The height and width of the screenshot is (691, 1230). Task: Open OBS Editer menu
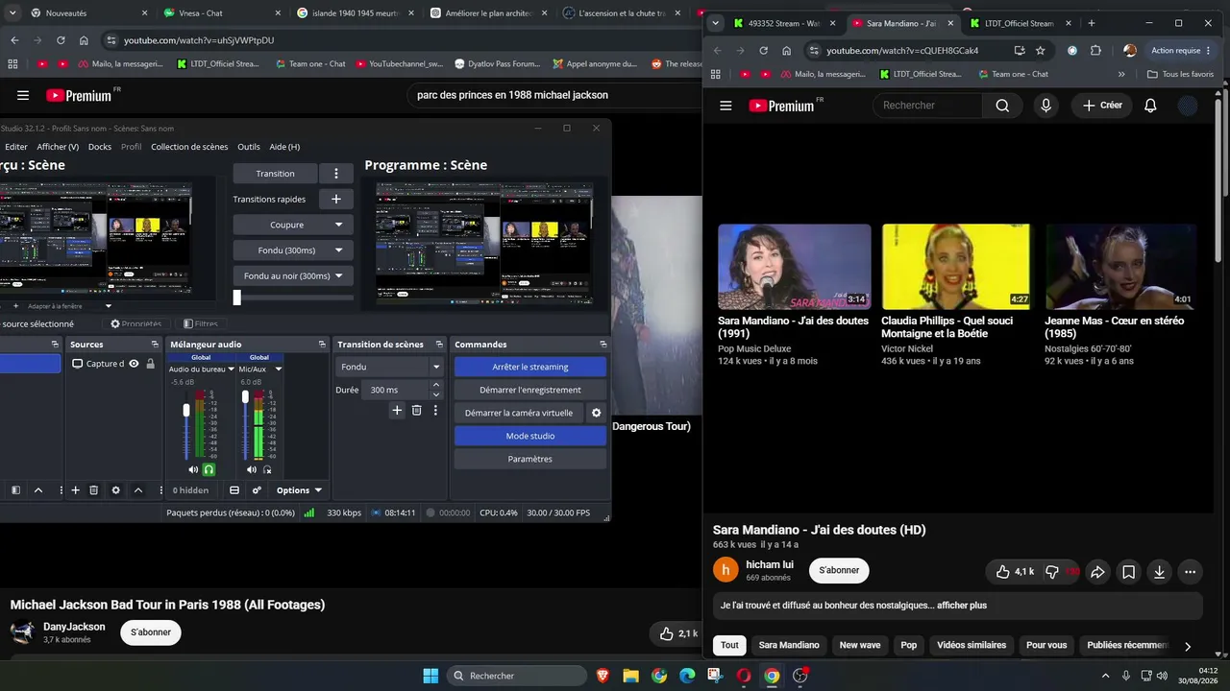[x=16, y=147]
